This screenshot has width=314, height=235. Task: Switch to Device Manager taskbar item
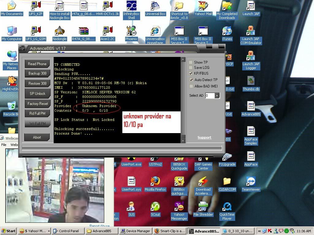(x=136, y=231)
